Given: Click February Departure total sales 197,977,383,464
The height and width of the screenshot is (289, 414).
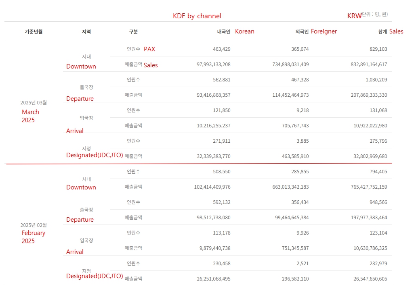Looking at the screenshot, I should (x=369, y=218).
